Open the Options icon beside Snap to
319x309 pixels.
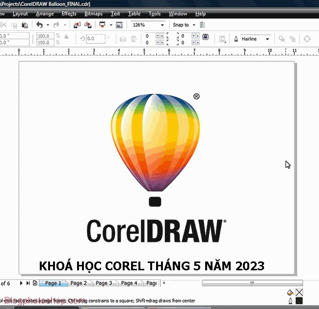tap(202, 25)
